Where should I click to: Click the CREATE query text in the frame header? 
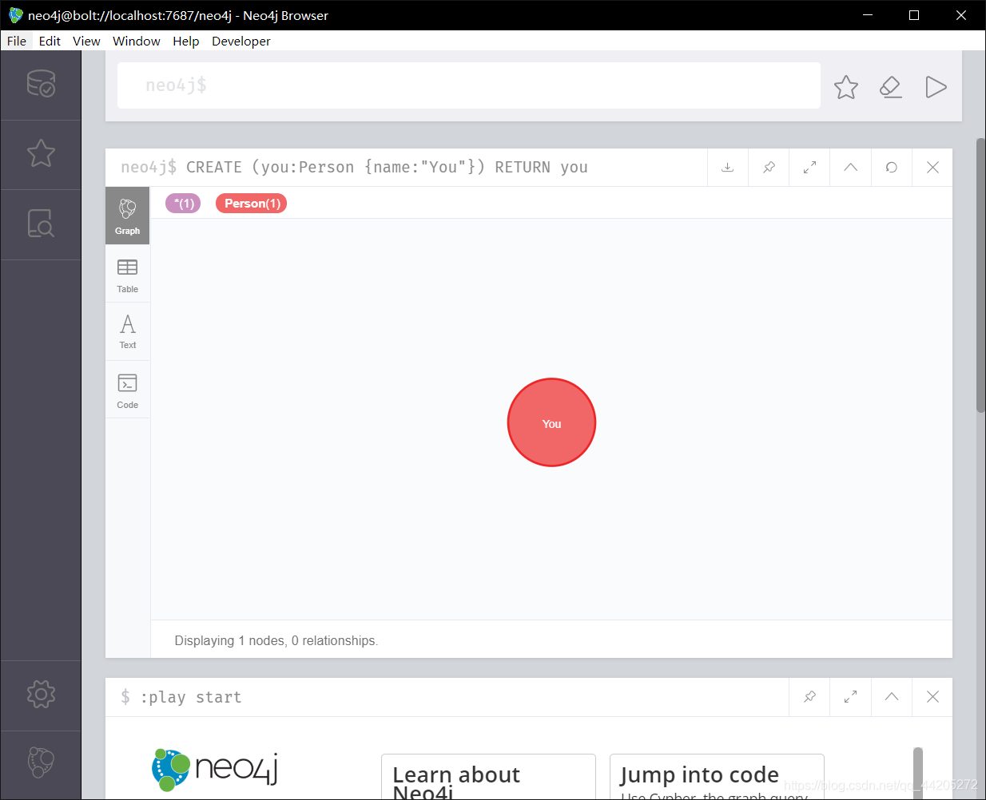(387, 168)
